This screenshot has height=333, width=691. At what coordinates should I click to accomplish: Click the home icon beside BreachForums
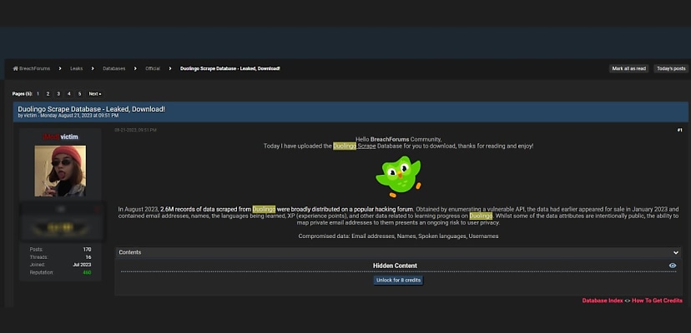coord(15,68)
